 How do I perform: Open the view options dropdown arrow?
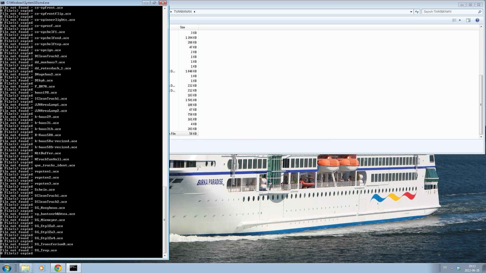click(x=460, y=20)
